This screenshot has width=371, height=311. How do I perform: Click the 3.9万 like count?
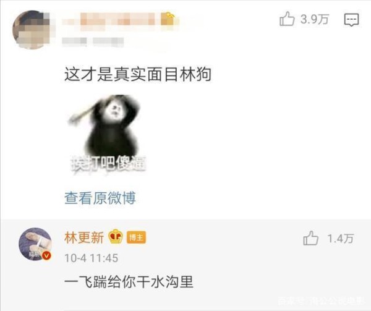315,19
